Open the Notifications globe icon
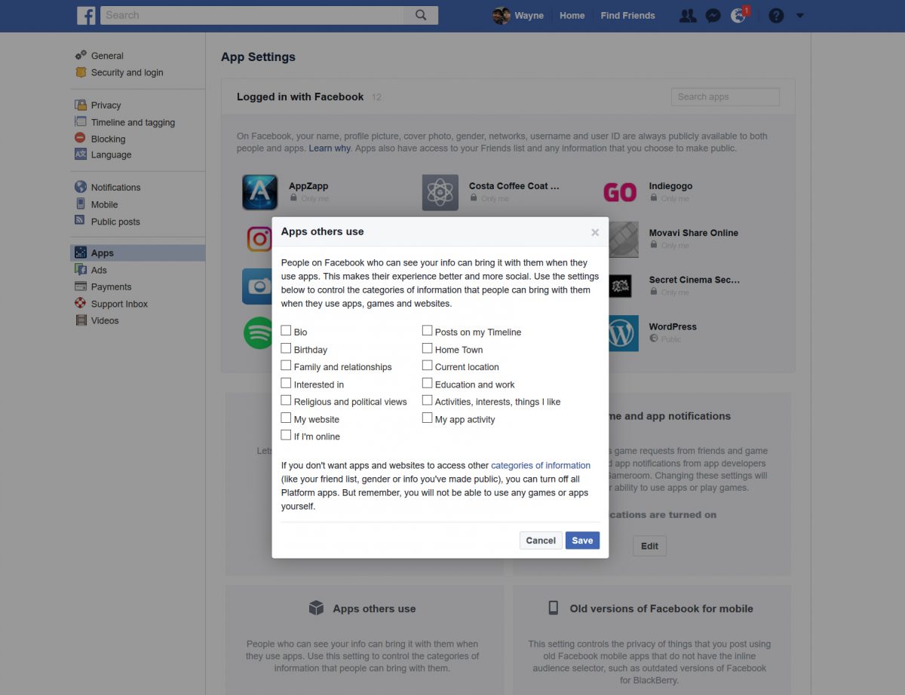The image size is (905, 695). click(738, 15)
